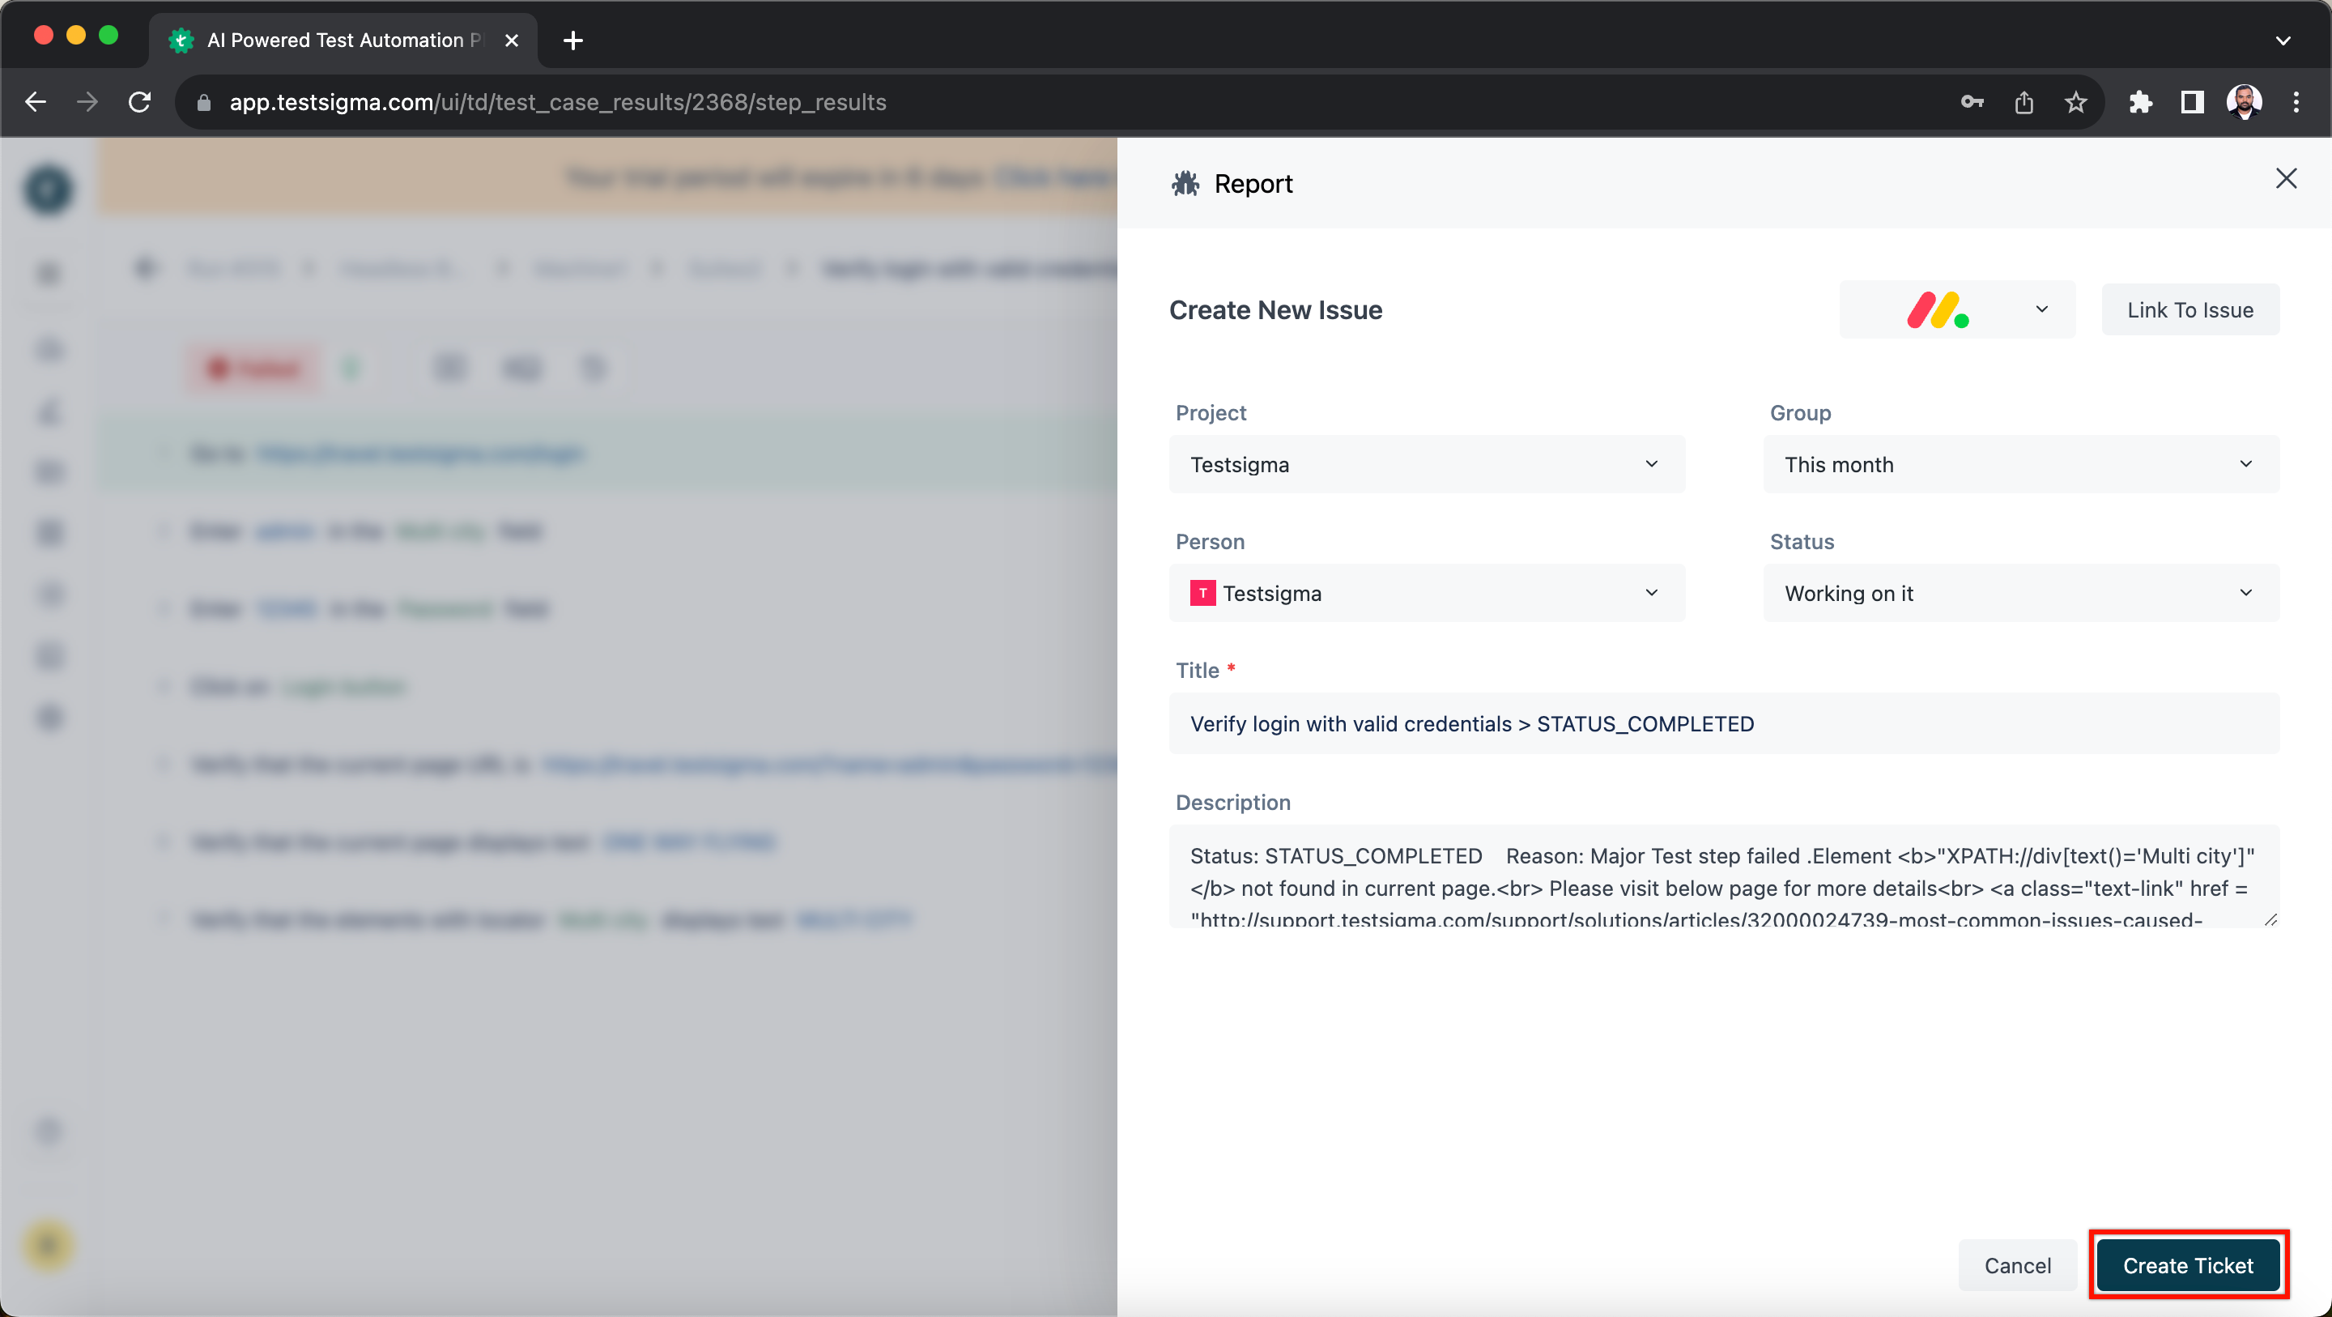The width and height of the screenshot is (2332, 1317).
Task: Click the user profile avatar icon
Action: (2245, 103)
